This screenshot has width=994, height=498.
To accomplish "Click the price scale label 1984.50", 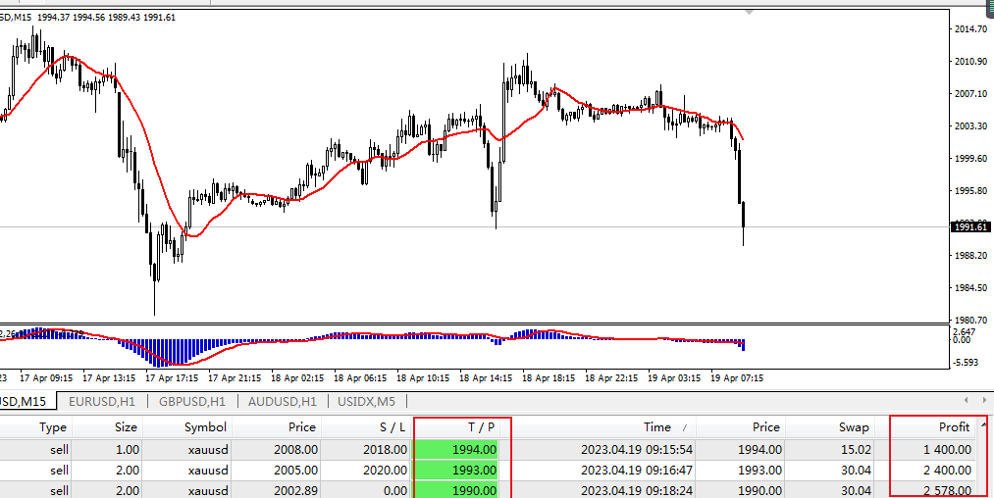I will point(970,287).
